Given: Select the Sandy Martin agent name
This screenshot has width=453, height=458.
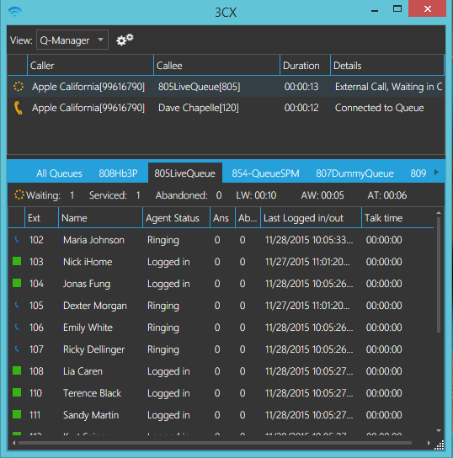Looking at the screenshot, I should coord(91,415).
